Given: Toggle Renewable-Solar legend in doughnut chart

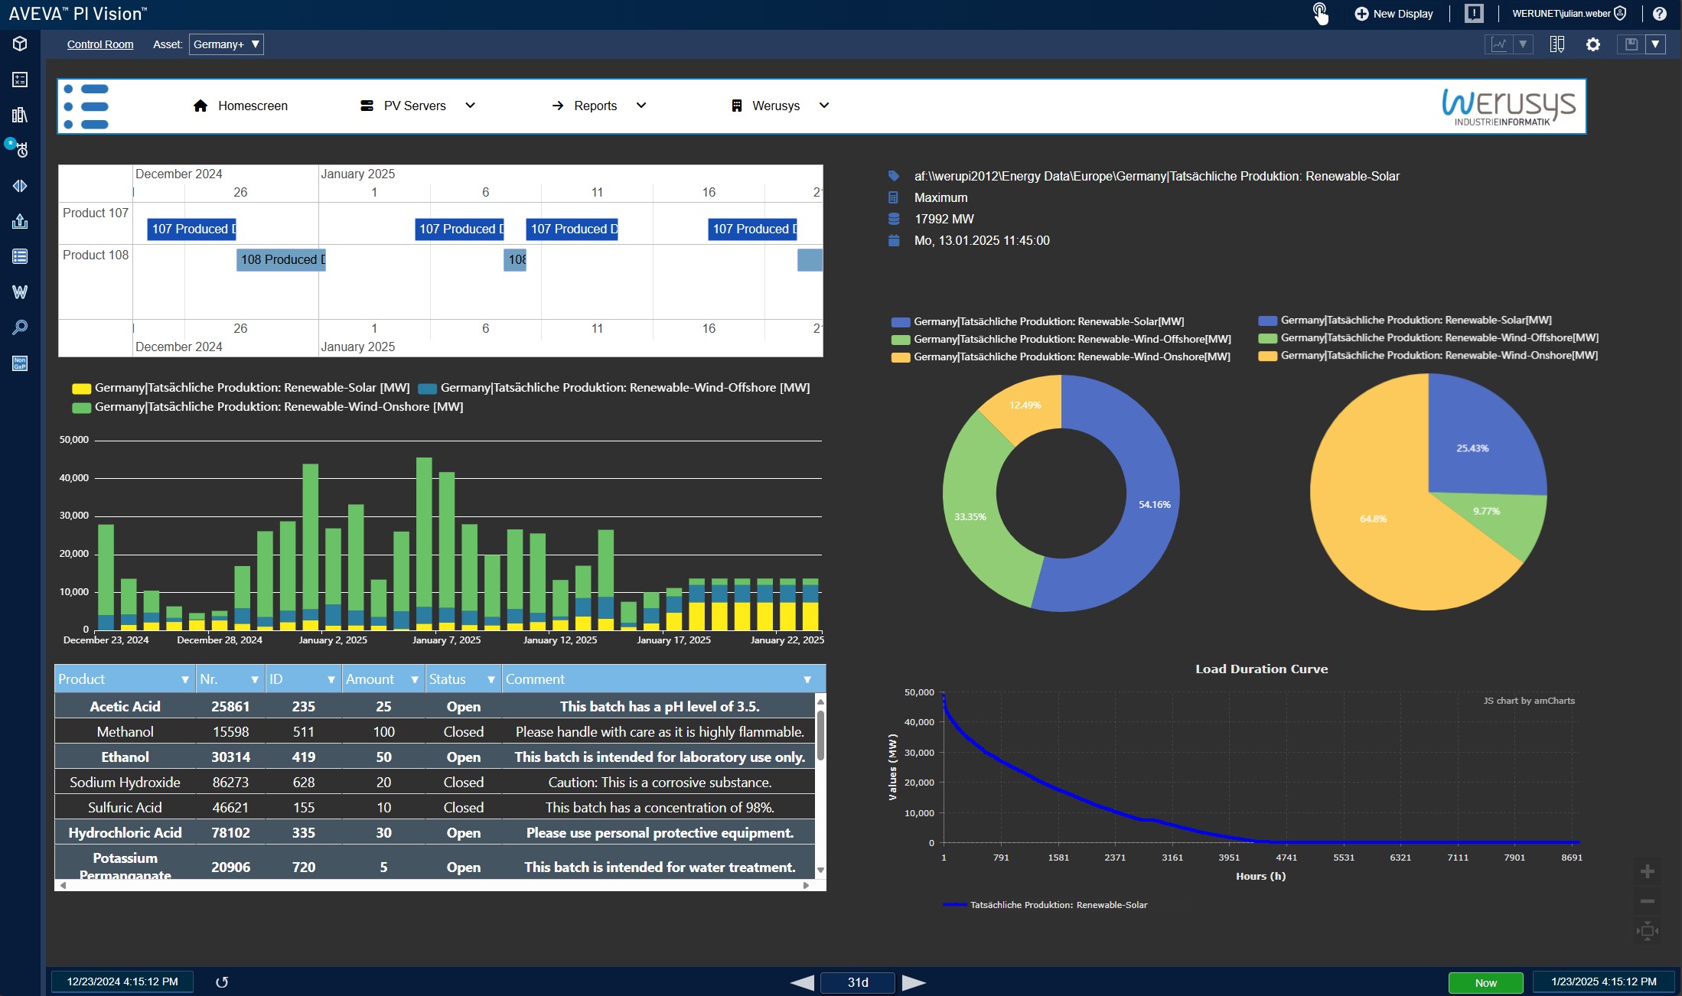Looking at the screenshot, I should click(1048, 321).
